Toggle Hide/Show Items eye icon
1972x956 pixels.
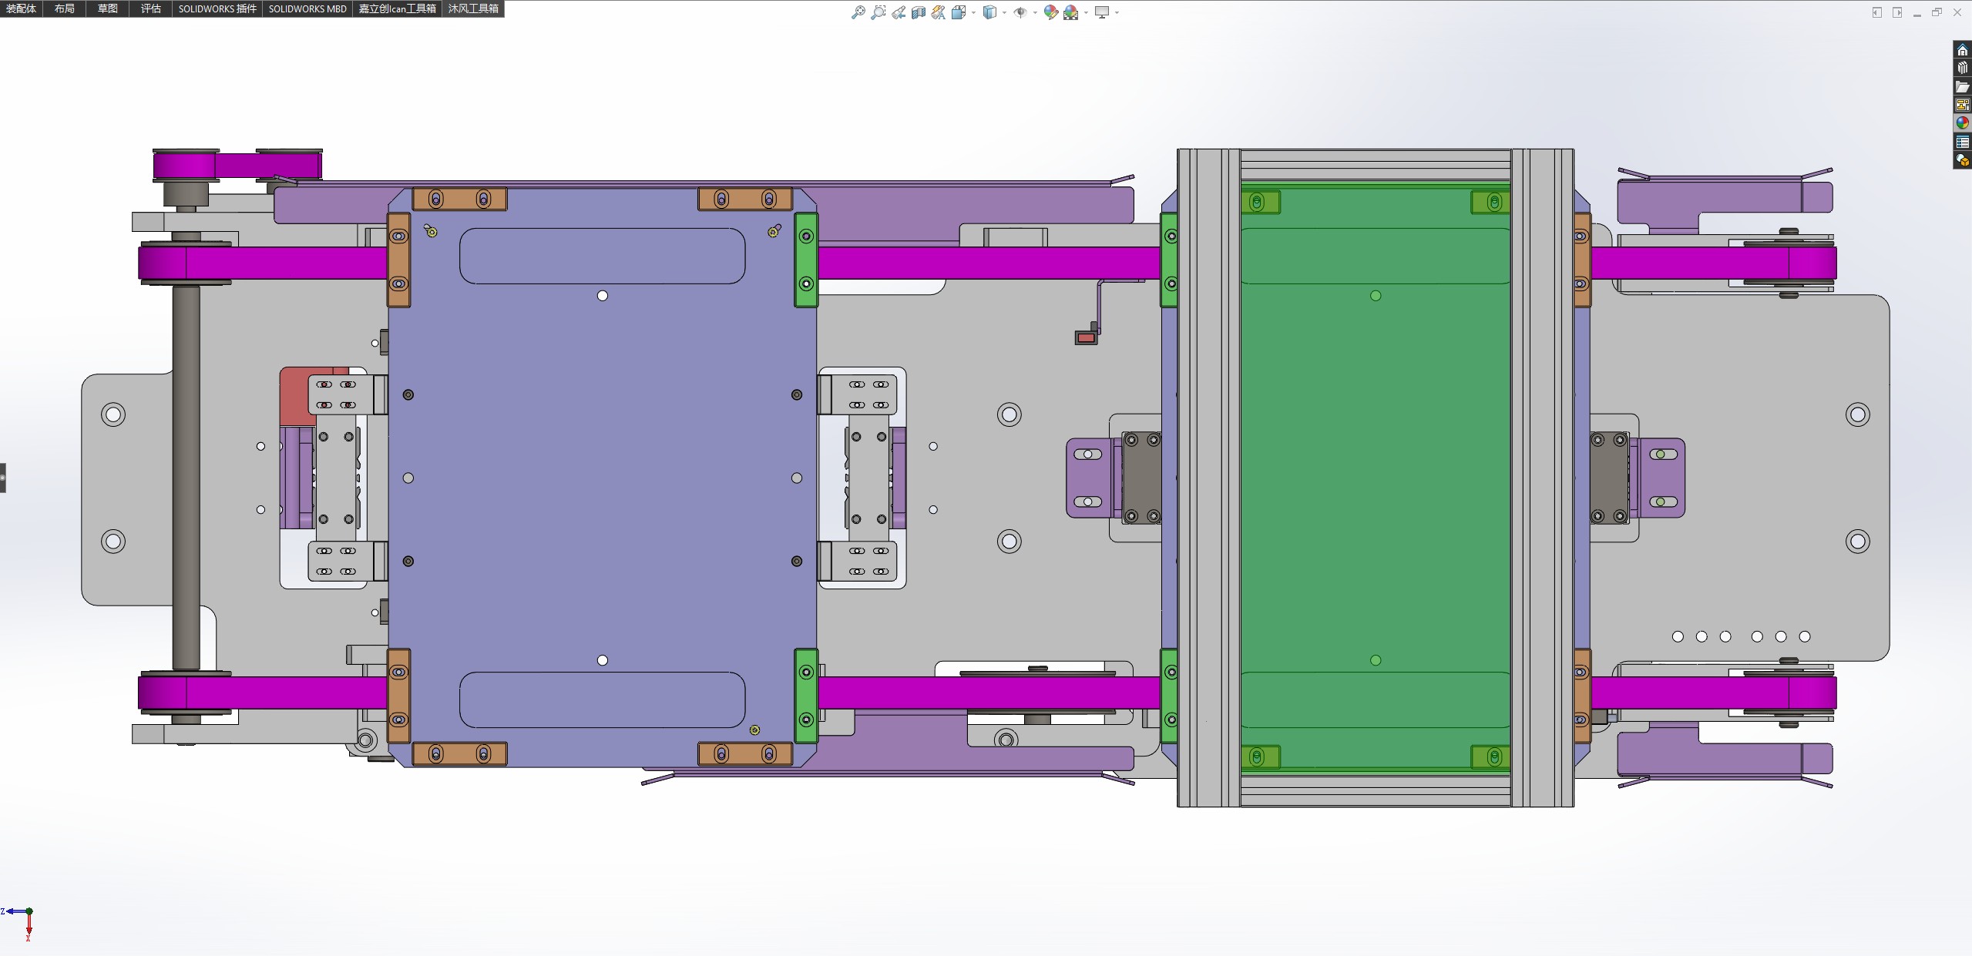click(x=1020, y=12)
